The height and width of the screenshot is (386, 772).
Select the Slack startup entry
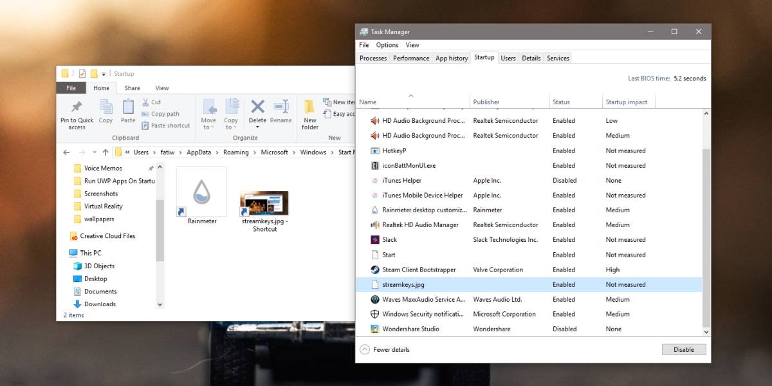(x=389, y=239)
